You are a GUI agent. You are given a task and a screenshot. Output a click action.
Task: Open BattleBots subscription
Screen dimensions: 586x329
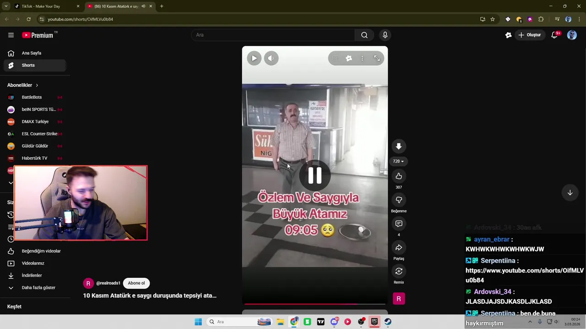point(35,97)
